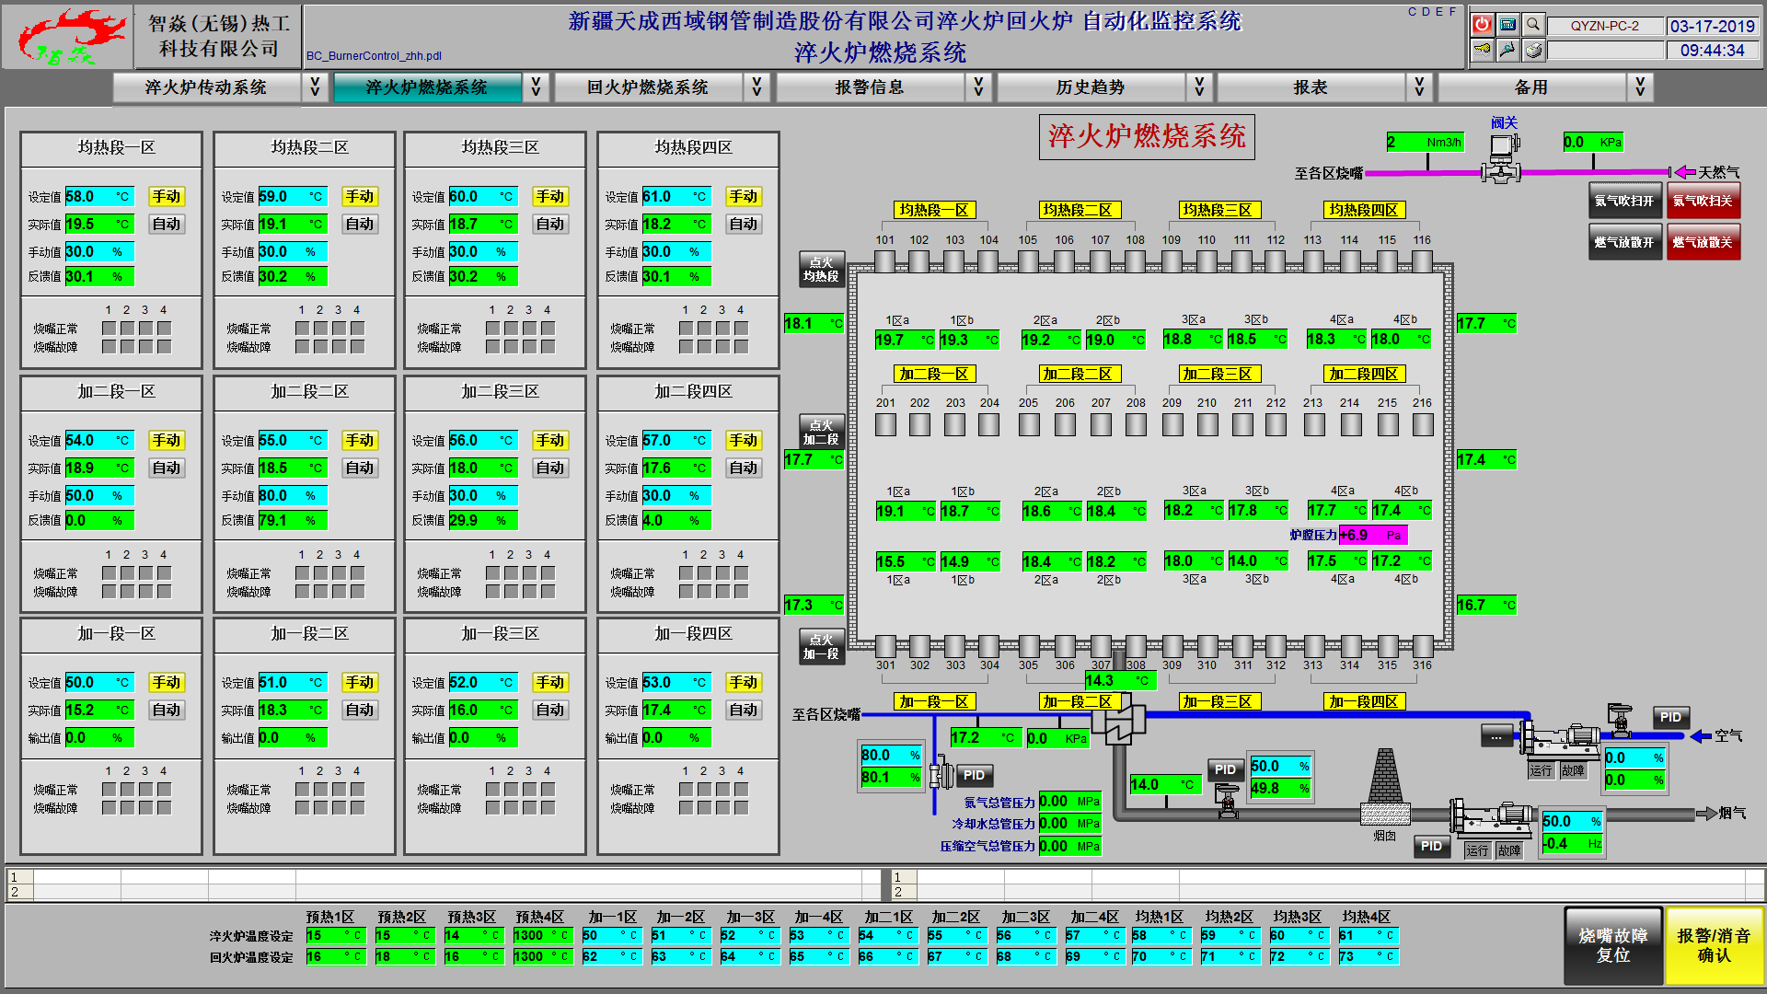This screenshot has width=1767, height=994.
Task: Go to the 报警信息 tab
Action: click(870, 87)
